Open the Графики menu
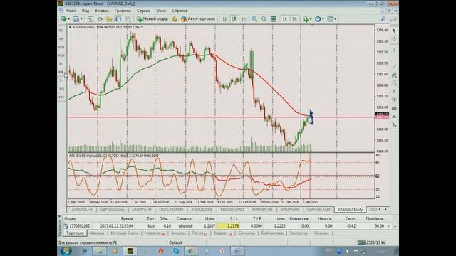Screen dimensions: 456x256 click(123, 11)
